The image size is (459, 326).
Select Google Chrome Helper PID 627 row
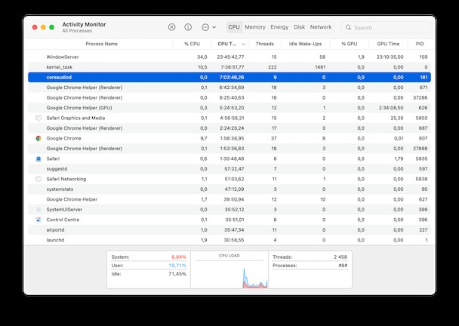(229, 199)
